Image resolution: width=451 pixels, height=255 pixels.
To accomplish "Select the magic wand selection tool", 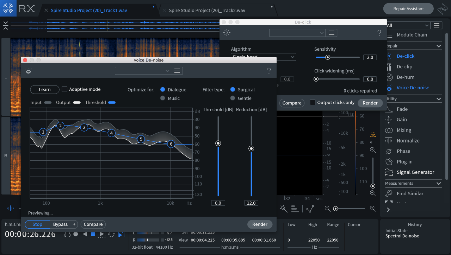I will coord(283,209).
